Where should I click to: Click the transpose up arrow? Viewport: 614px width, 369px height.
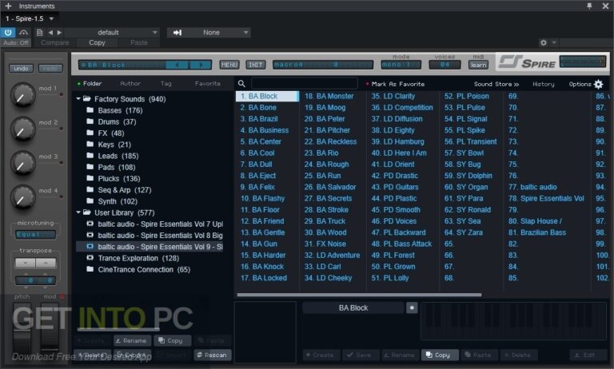click(x=46, y=263)
